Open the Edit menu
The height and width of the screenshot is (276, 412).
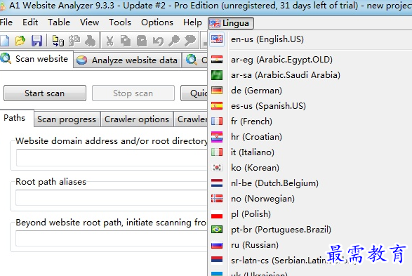pos(30,22)
